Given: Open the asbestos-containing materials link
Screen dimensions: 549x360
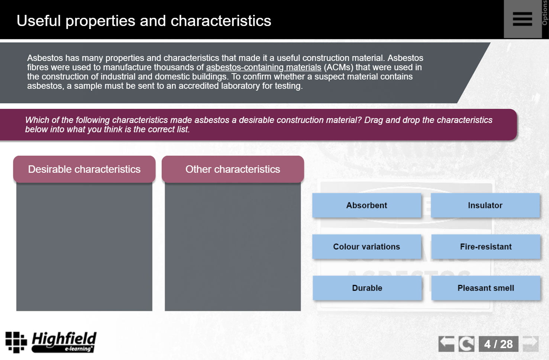Looking at the screenshot, I should (x=264, y=68).
